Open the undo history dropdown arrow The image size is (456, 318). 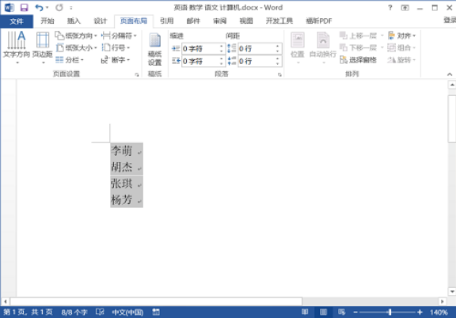[x=47, y=8]
